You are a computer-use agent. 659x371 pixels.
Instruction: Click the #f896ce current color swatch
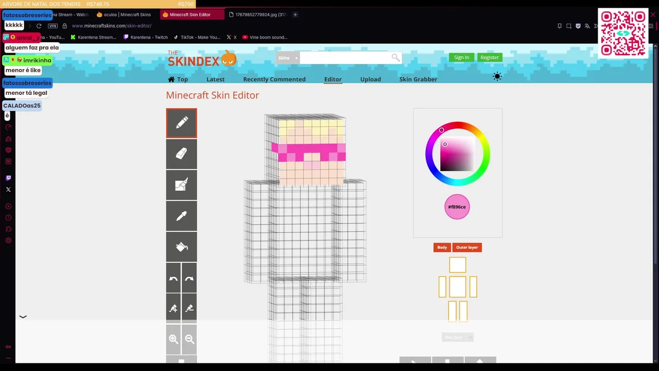(x=457, y=207)
